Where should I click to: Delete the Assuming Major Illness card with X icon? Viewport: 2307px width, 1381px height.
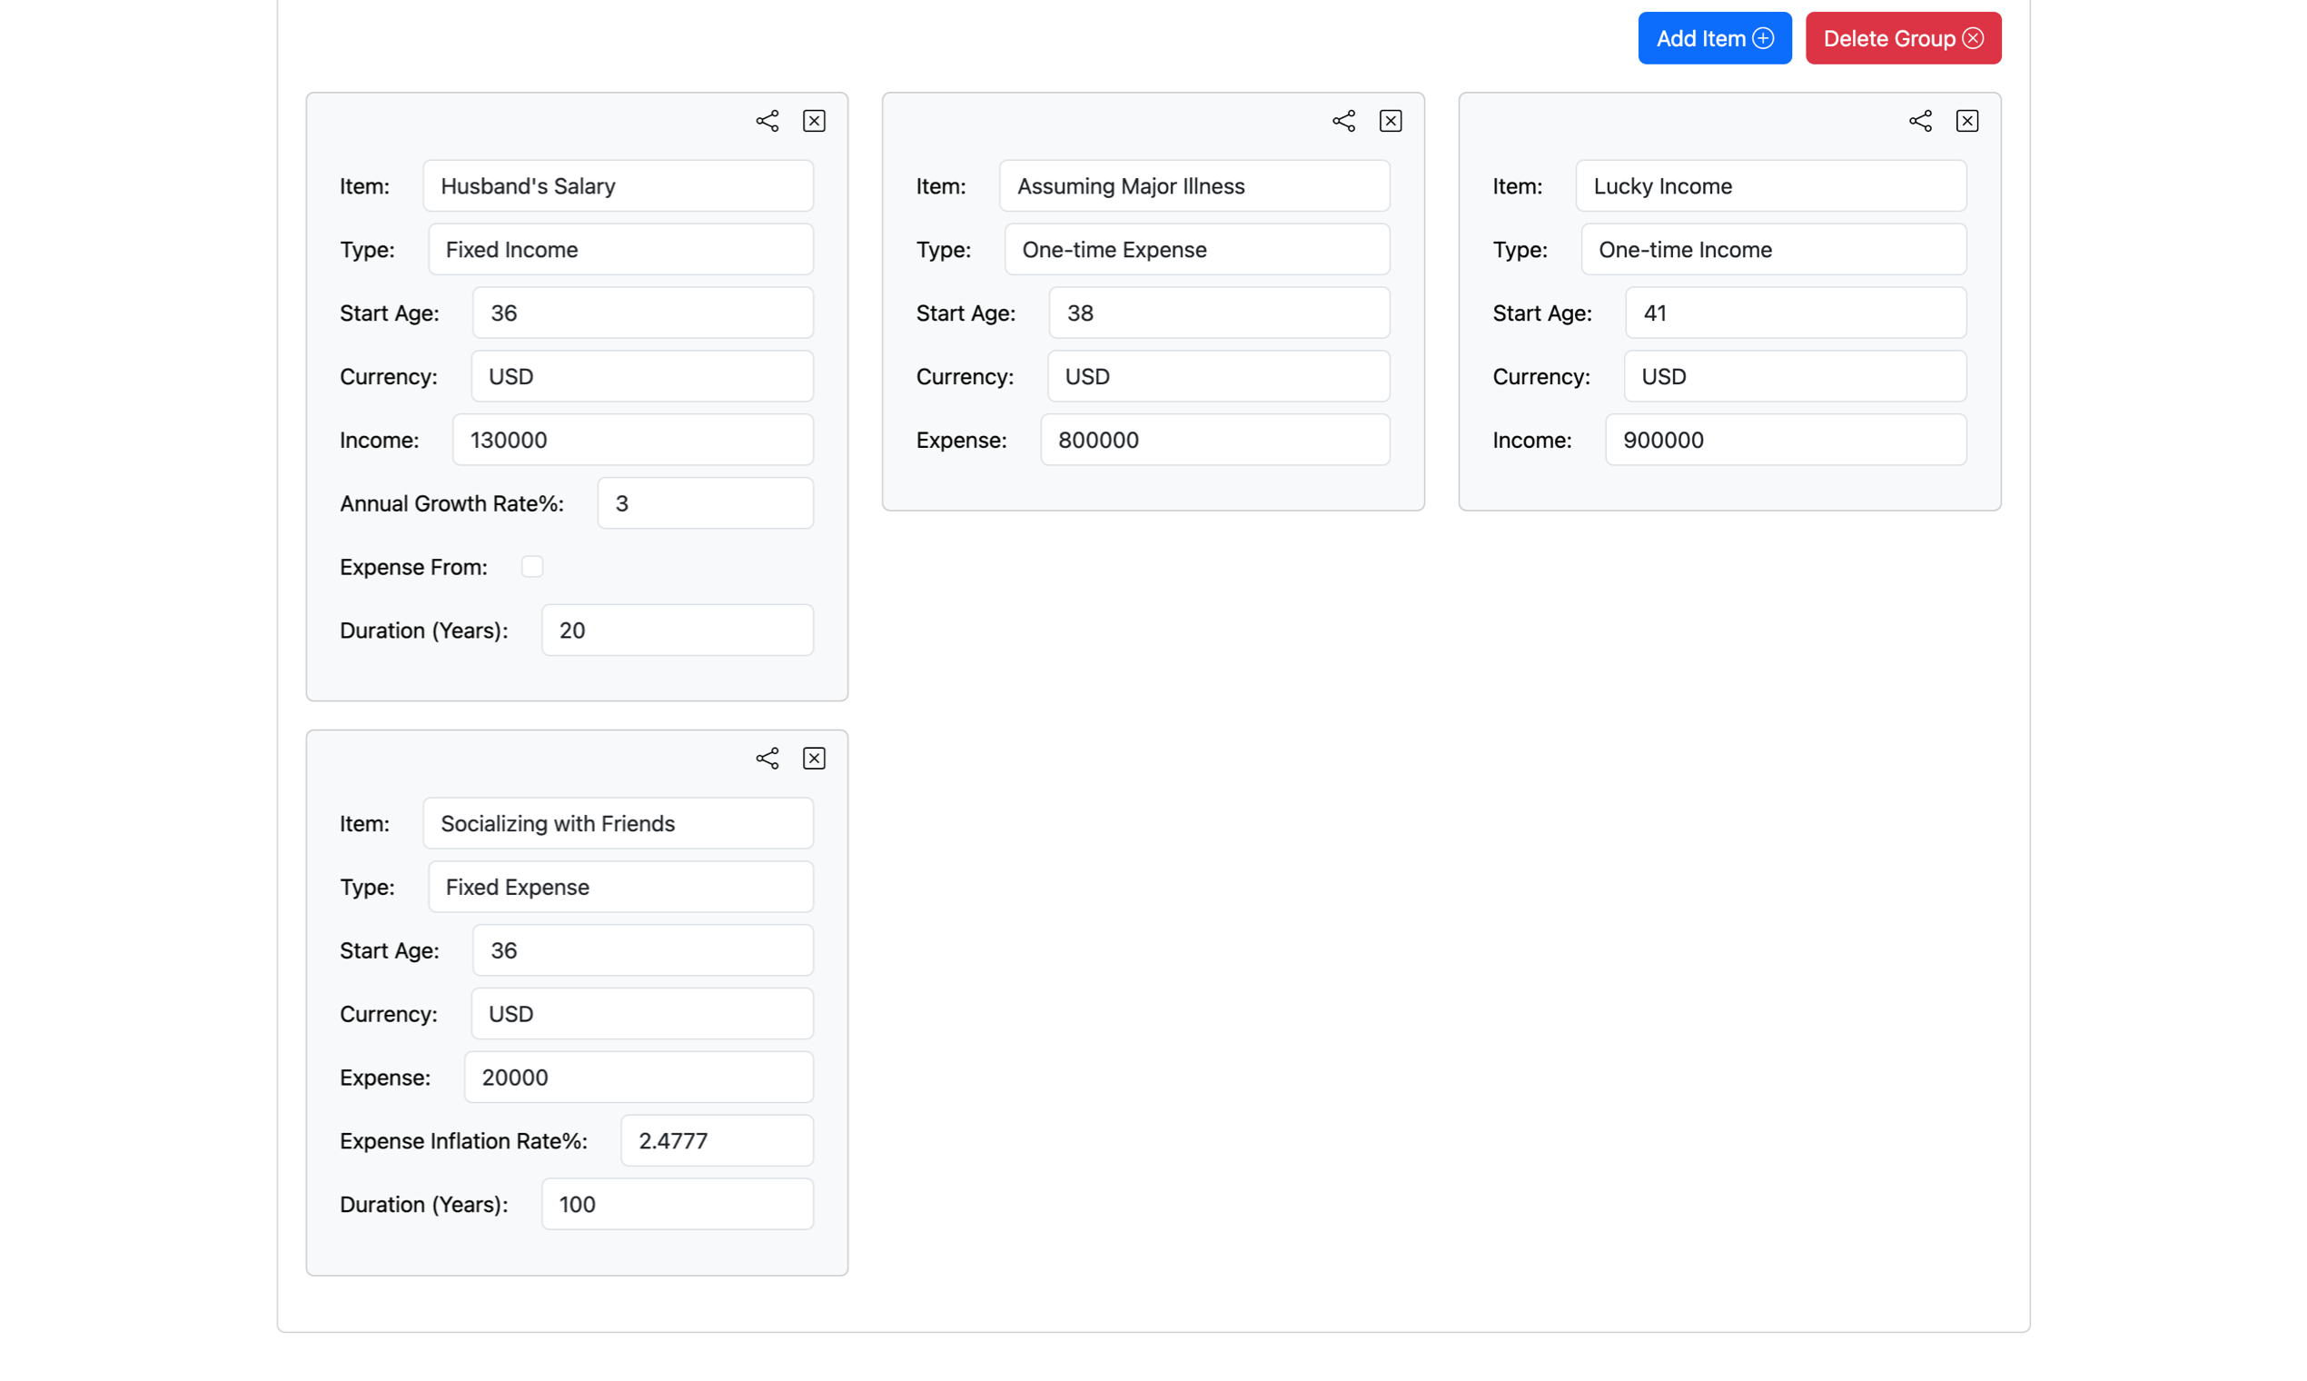tap(1390, 121)
